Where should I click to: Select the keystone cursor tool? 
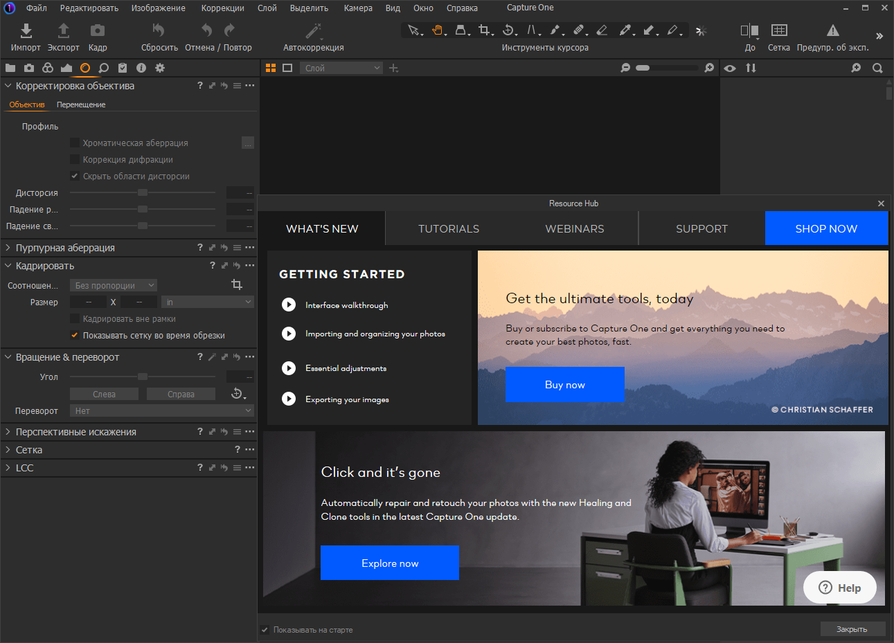tap(533, 30)
